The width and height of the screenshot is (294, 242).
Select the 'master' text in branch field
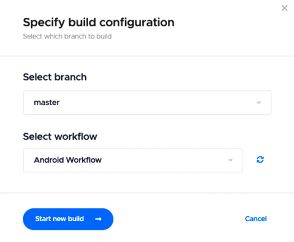(47, 103)
